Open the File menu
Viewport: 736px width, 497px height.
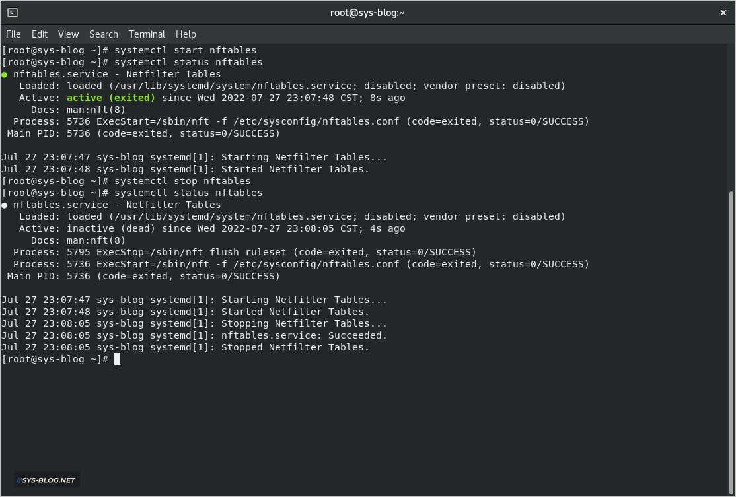pos(13,34)
